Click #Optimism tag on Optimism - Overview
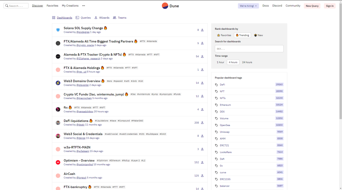 point(102,161)
